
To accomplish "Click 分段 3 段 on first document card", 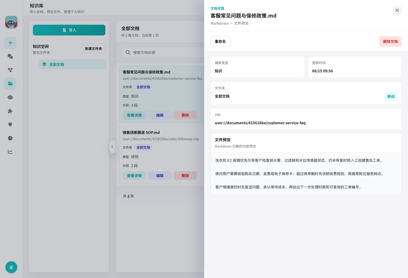I will [x=130, y=105].
